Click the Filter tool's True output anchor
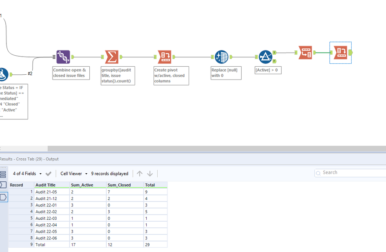The height and width of the screenshot is (252, 386). coord(274,52)
